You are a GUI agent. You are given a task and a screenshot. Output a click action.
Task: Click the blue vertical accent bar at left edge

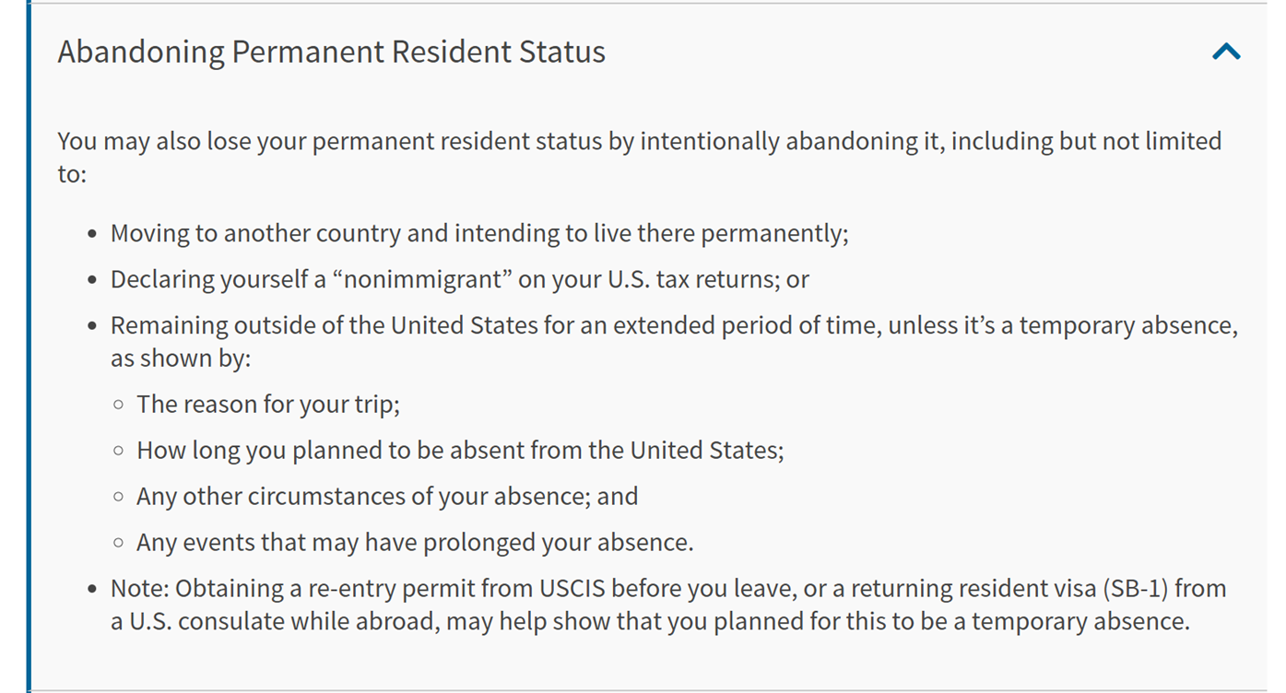pyautogui.click(x=29, y=346)
